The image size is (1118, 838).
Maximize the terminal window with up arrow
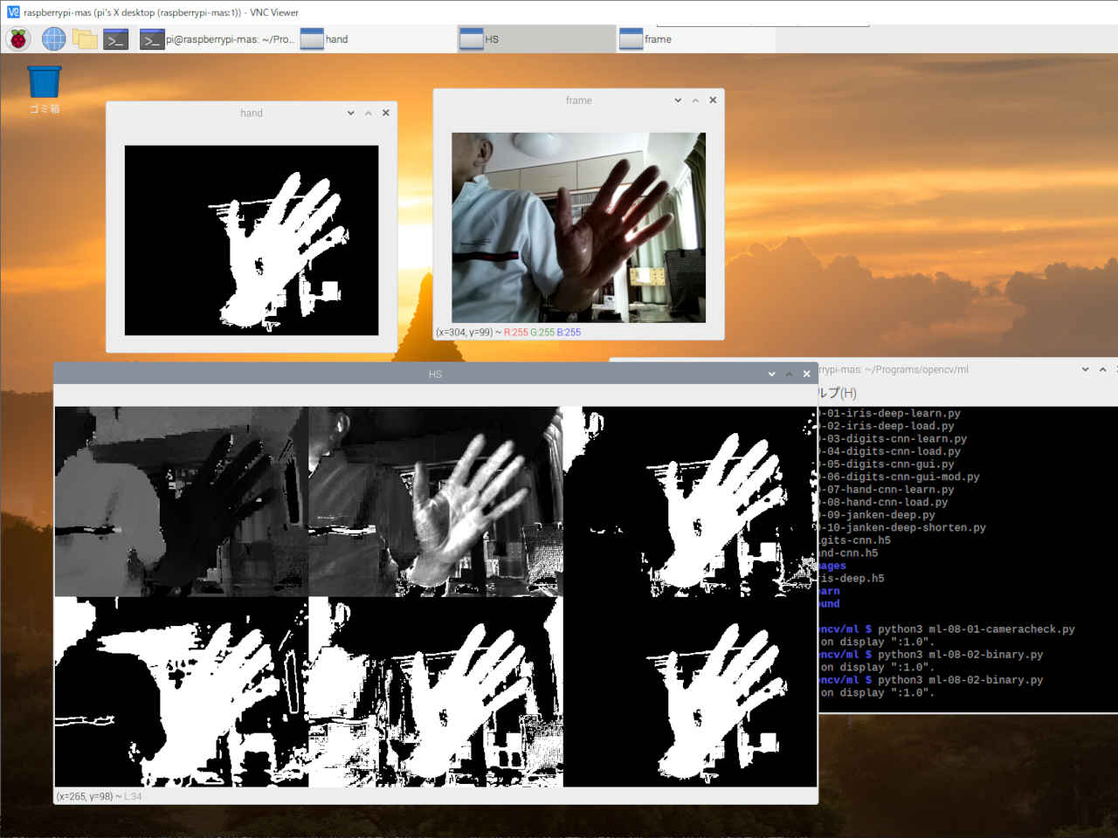point(1102,369)
